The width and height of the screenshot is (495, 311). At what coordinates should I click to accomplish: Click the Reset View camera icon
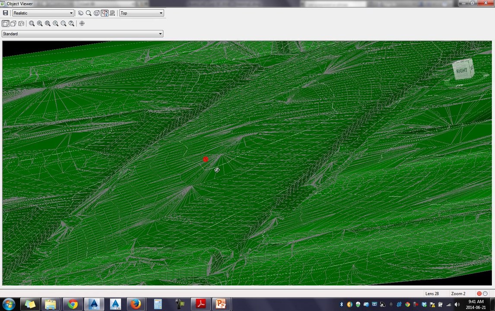pyautogui.click(x=21, y=23)
